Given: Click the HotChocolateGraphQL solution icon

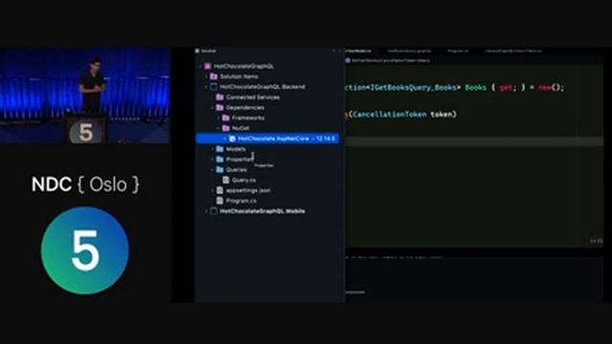Looking at the screenshot, I should click(208, 66).
